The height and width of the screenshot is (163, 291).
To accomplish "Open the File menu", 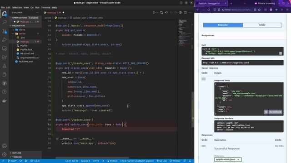I will tap(3, 8).
